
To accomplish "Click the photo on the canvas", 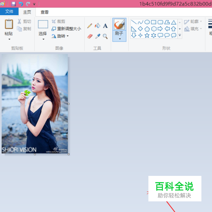I will pyautogui.click(x=35, y=104).
